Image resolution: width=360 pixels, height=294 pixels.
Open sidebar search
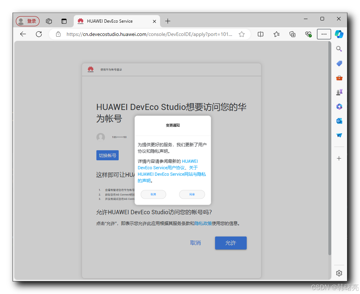(x=339, y=49)
